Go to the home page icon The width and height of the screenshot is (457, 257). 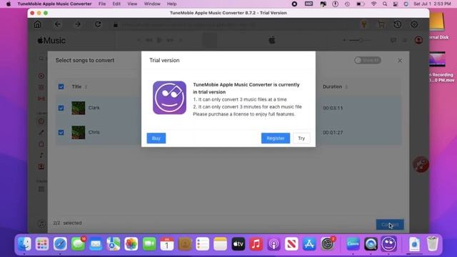pos(38,24)
